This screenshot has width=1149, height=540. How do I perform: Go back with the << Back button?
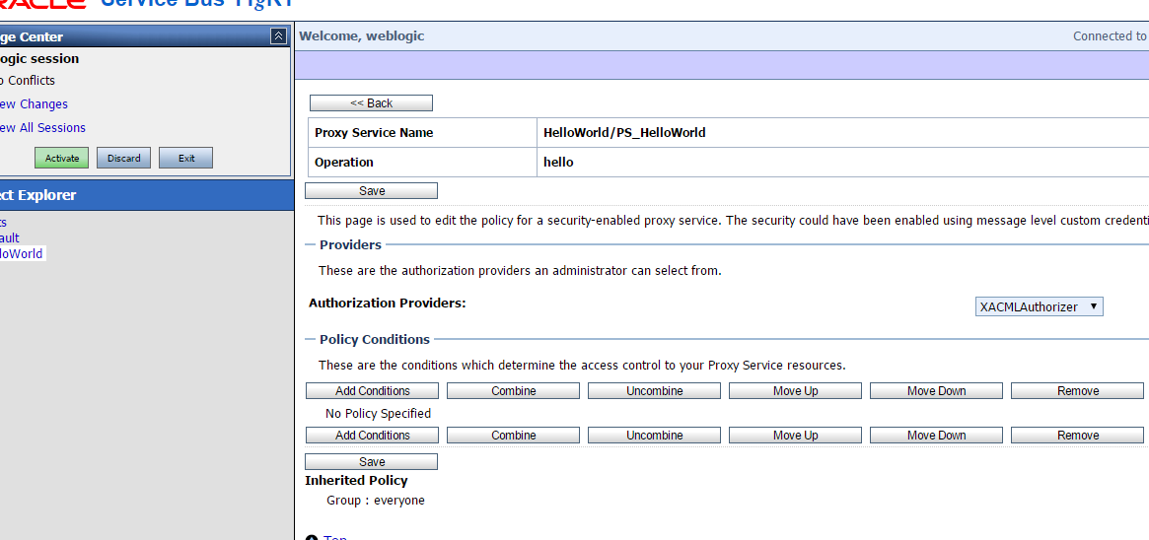tap(371, 103)
